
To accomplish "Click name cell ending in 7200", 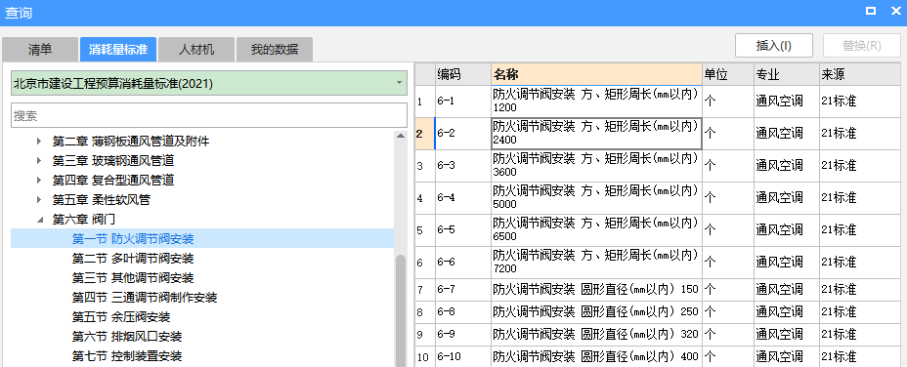I will pyautogui.click(x=597, y=263).
